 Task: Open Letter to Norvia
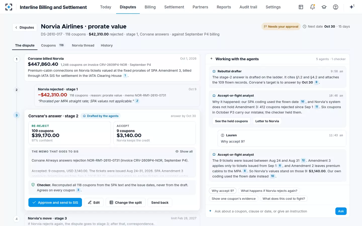[x=267, y=121]
